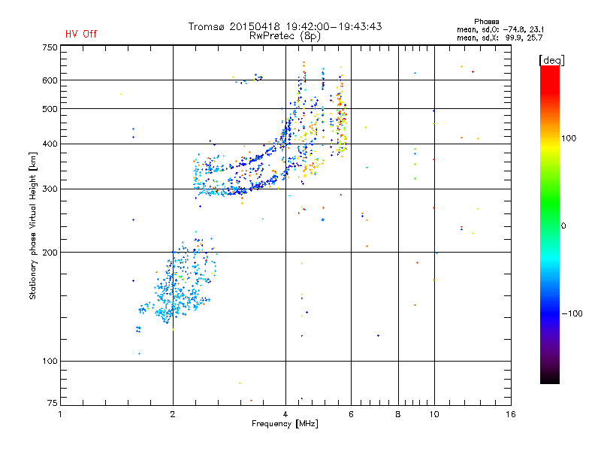
Task: Click the x-axis label '2'
Action: pos(173,414)
